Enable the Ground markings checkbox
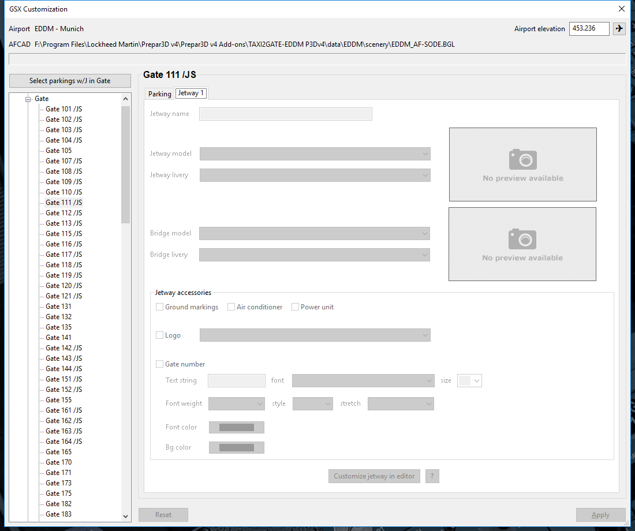Image resolution: width=635 pixels, height=531 pixels. pos(160,307)
